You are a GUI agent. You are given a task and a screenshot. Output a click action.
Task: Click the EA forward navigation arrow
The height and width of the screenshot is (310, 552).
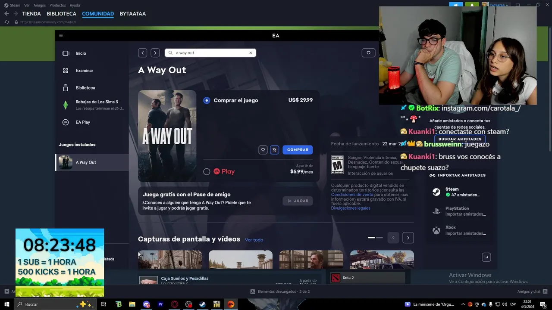pos(155,53)
